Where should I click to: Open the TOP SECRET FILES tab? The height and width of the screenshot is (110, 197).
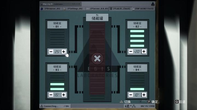tap(143, 9)
